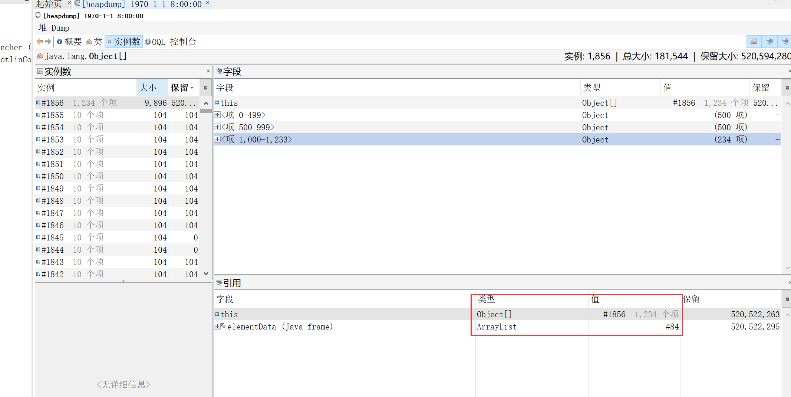Open the 概要 summary view

(x=69, y=42)
